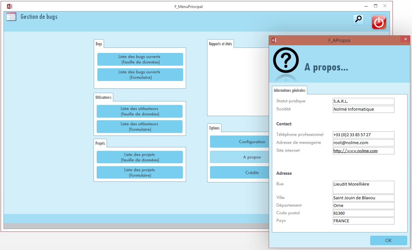412x250 pixels.
Task: Click the question mark A propos icon
Action: tap(286, 60)
